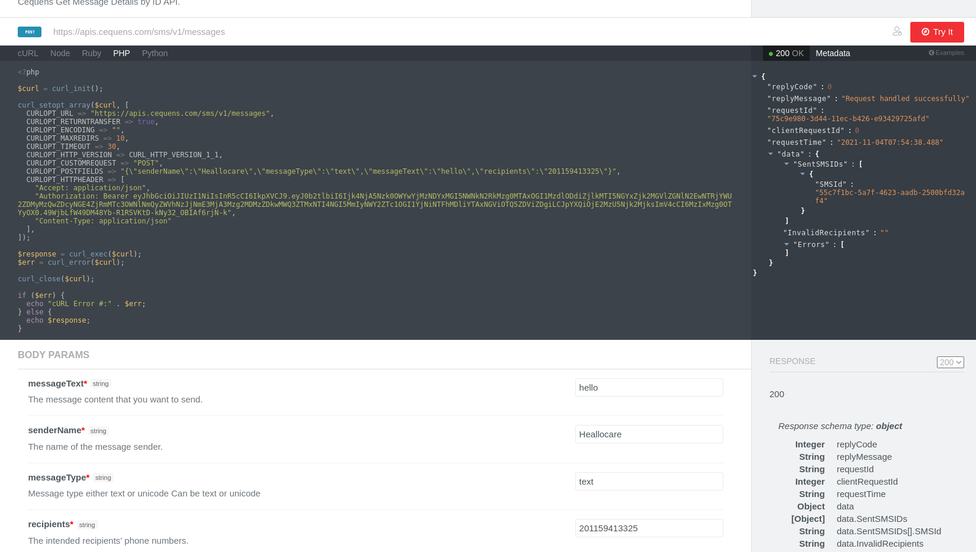Collapse the root JSON object arrow

point(755,76)
